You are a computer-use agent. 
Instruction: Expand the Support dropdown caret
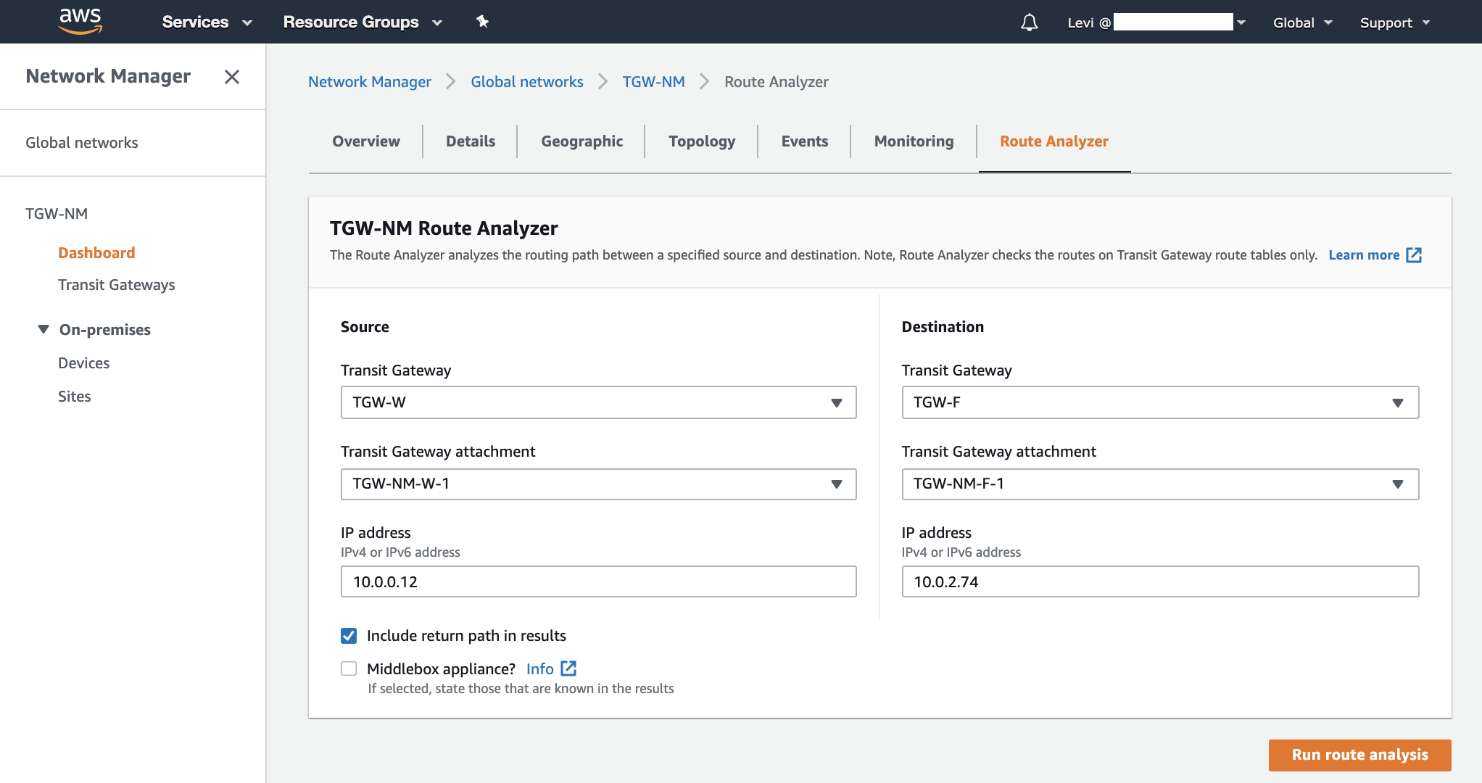tap(1428, 22)
